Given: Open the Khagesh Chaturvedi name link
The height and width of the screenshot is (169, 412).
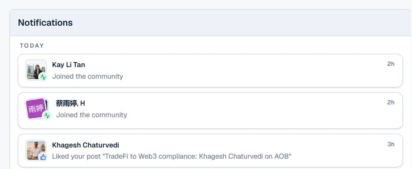Looking at the screenshot, I should (x=86, y=145).
